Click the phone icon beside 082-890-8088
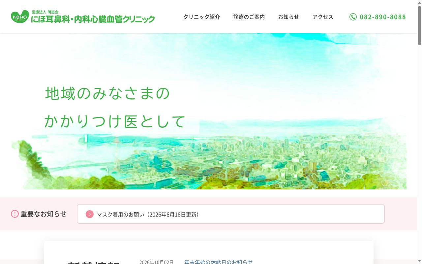Viewport: 422px width, 264px height. 353,17
